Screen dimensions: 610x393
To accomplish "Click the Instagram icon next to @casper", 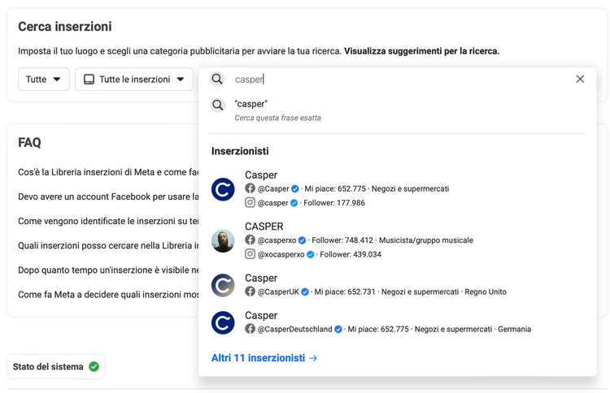I will 251,202.
